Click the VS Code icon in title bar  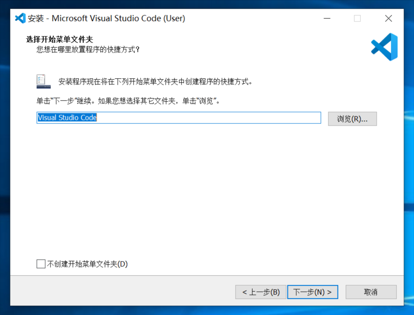click(x=20, y=18)
